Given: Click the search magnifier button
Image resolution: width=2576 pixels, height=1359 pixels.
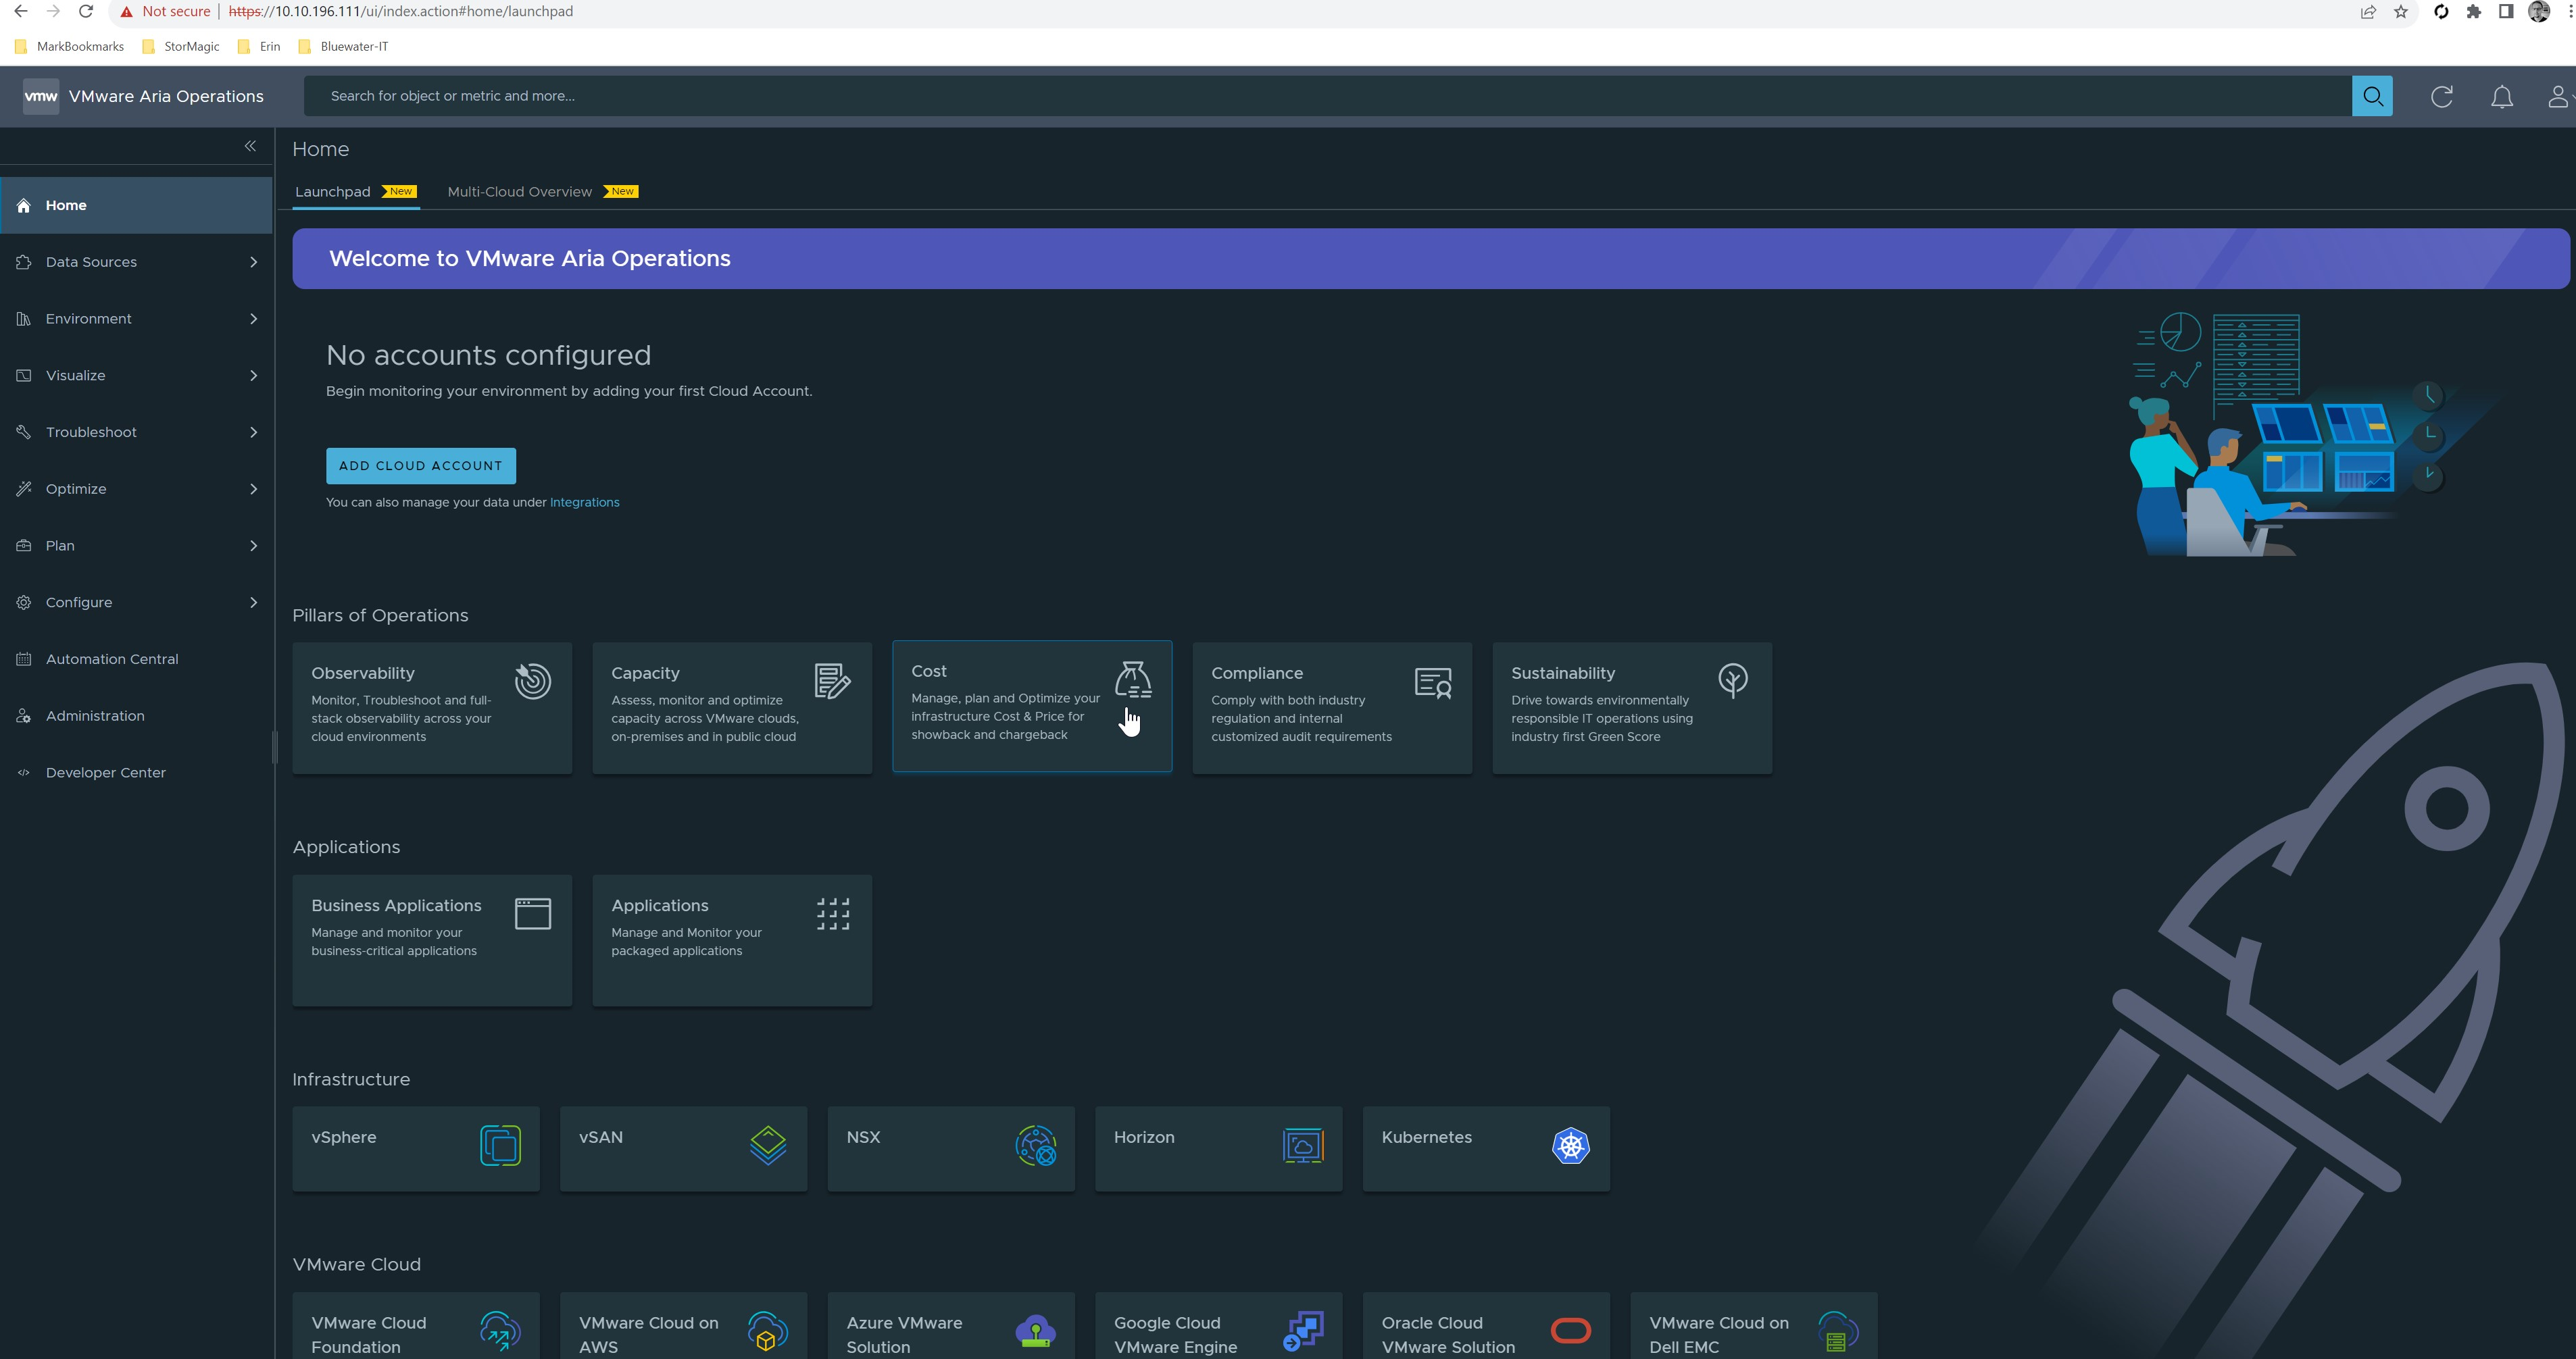Looking at the screenshot, I should [2372, 96].
